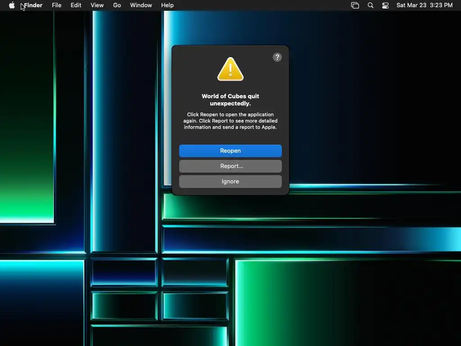Click the yellow warning triangle icon

coord(230,69)
